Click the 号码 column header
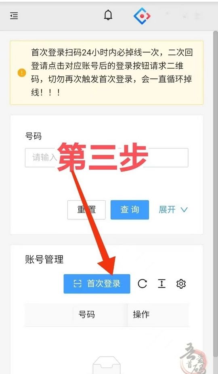Screen dimensions: 218x374 tap(86, 315)
